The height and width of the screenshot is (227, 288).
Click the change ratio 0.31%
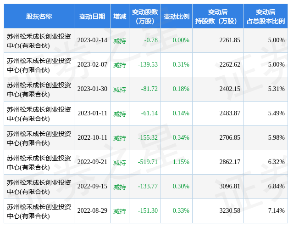[x=181, y=64]
